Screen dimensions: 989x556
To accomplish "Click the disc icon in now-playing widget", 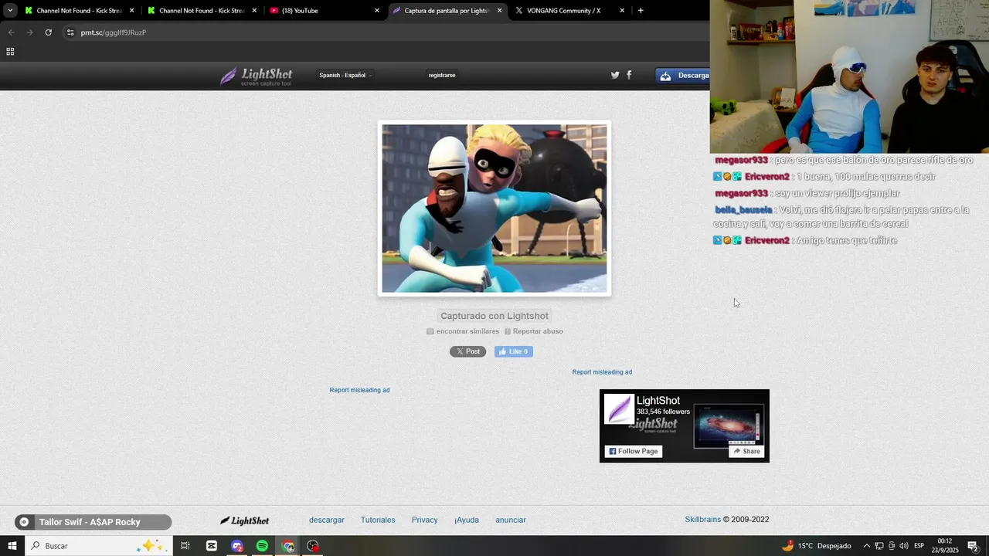I will [24, 522].
